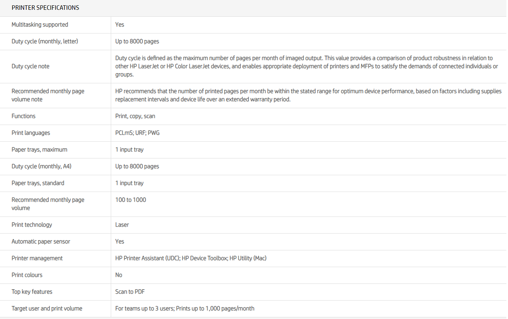Select the '100 to 1000' value
This screenshot has width=508, height=319.
click(x=130, y=200)
